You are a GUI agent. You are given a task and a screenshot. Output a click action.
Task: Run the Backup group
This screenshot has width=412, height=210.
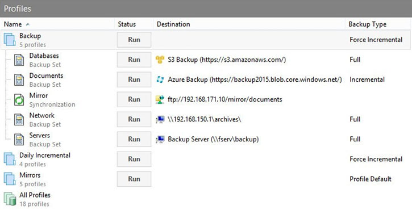point(134,40)
